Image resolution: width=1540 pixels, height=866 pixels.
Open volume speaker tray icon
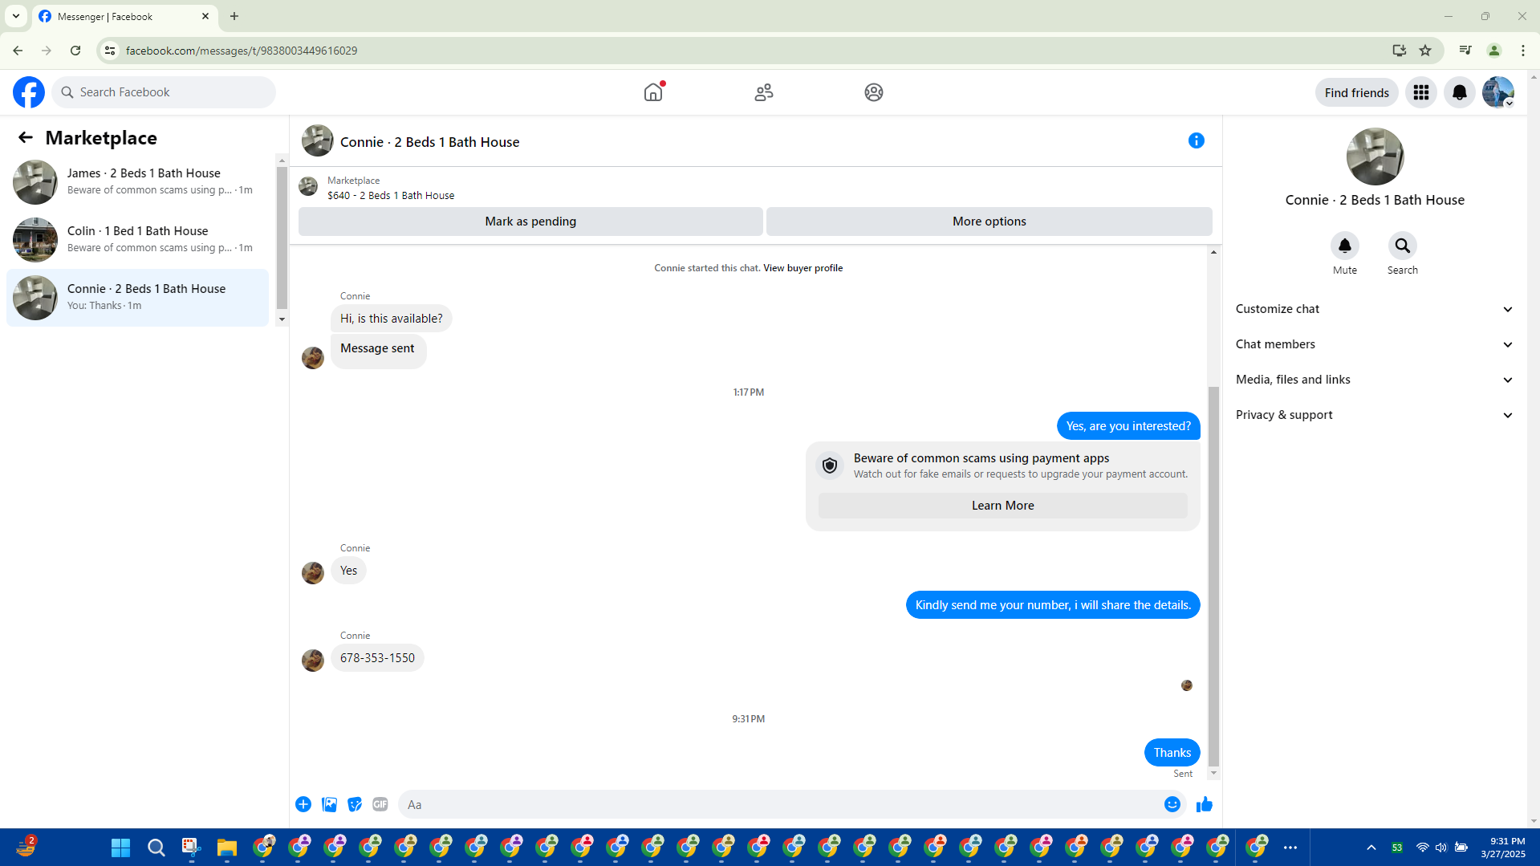point(1442,848)
